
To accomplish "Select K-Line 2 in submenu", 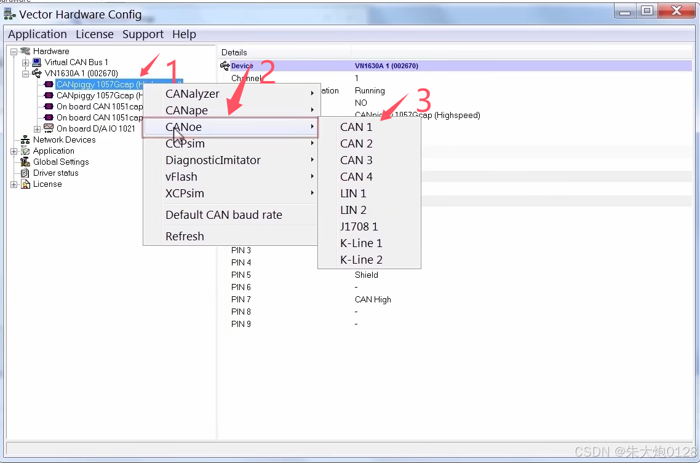I will click(369, 260).
